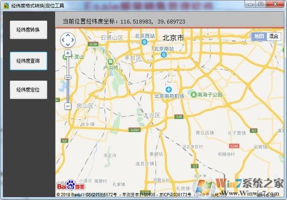Click the zoom in plus button
The height and width of the screenshot is (200, 287).
pos(68,53)
